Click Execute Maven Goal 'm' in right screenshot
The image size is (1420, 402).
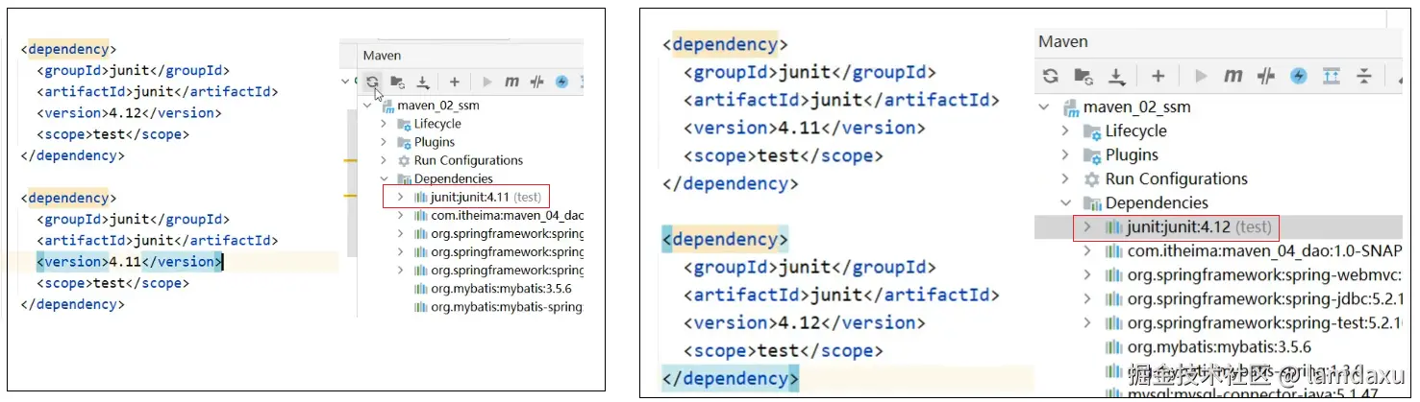coord(1233,76)
